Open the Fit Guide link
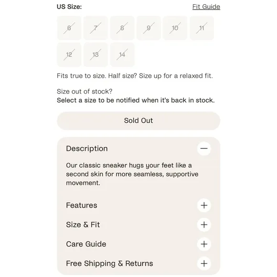 point(206,7)
